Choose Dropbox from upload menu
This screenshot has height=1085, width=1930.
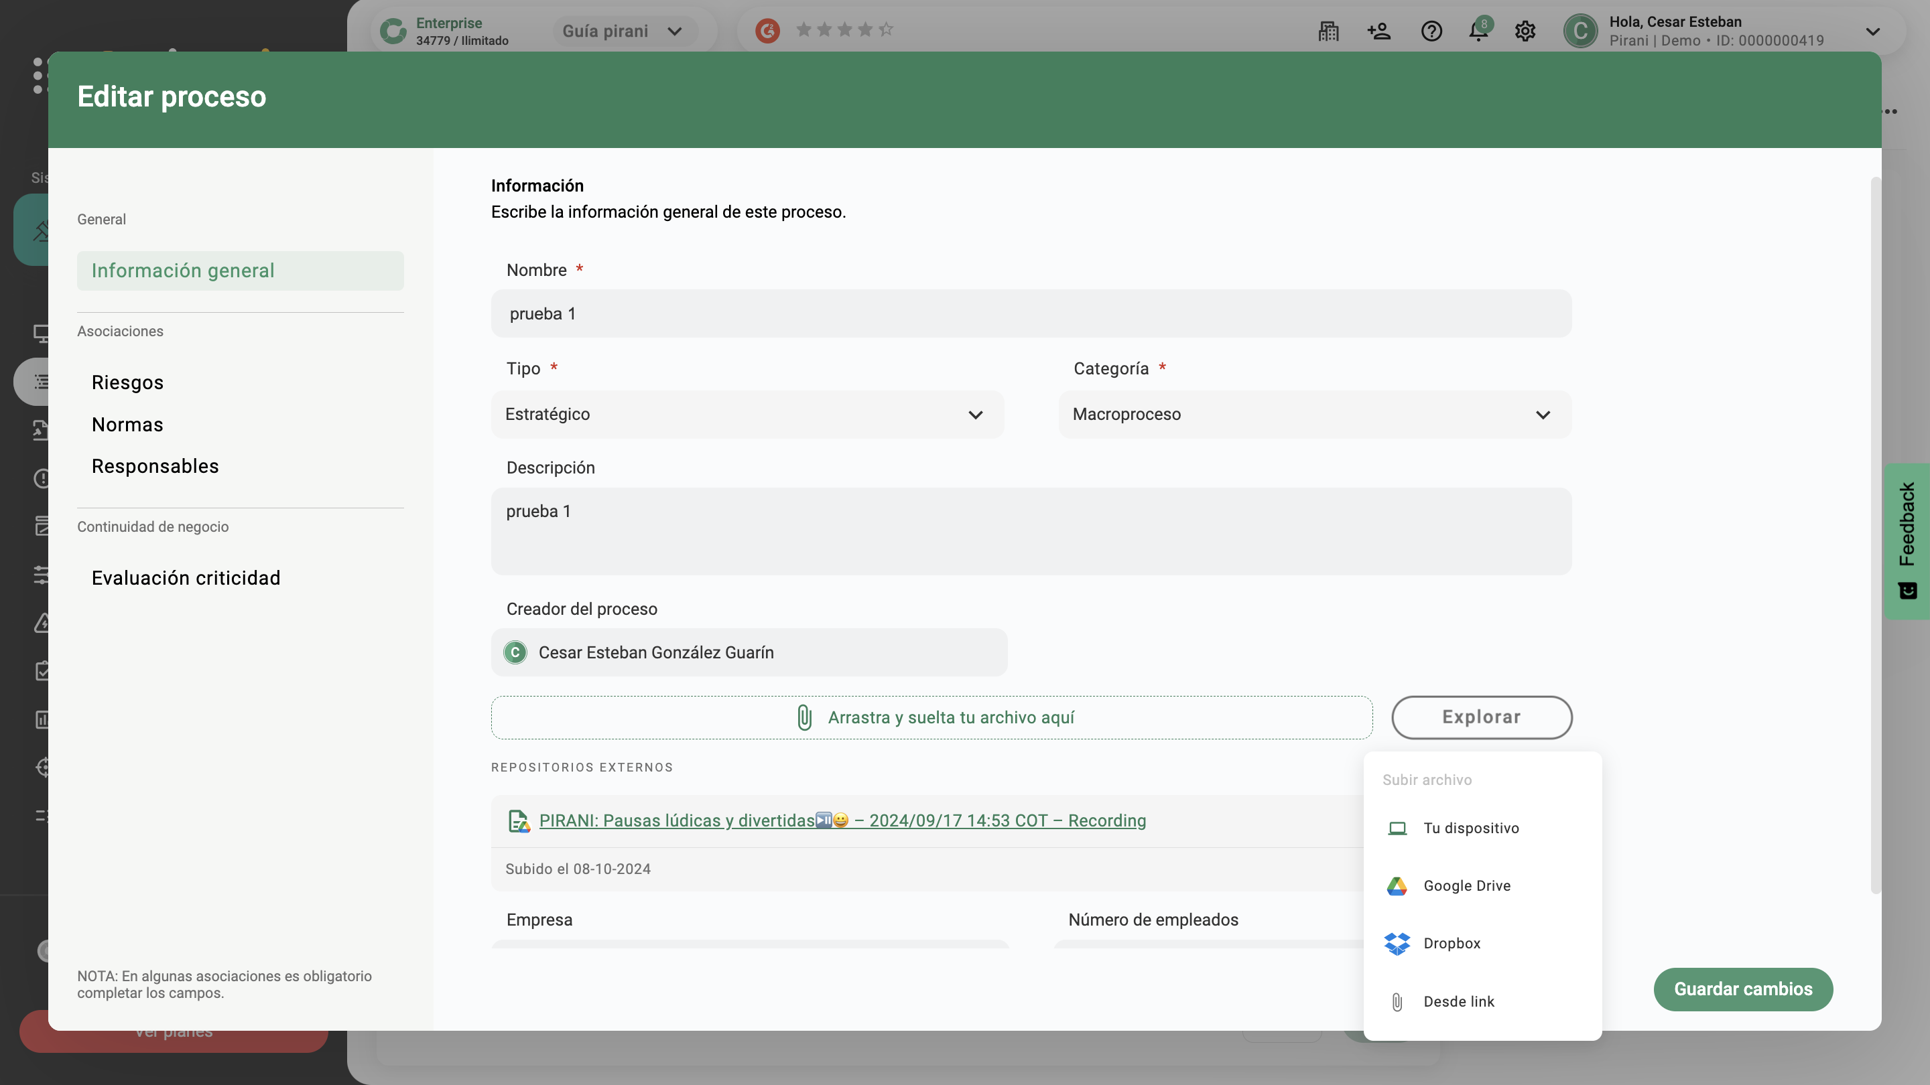pyautogui.click(x=1452, y=944)
